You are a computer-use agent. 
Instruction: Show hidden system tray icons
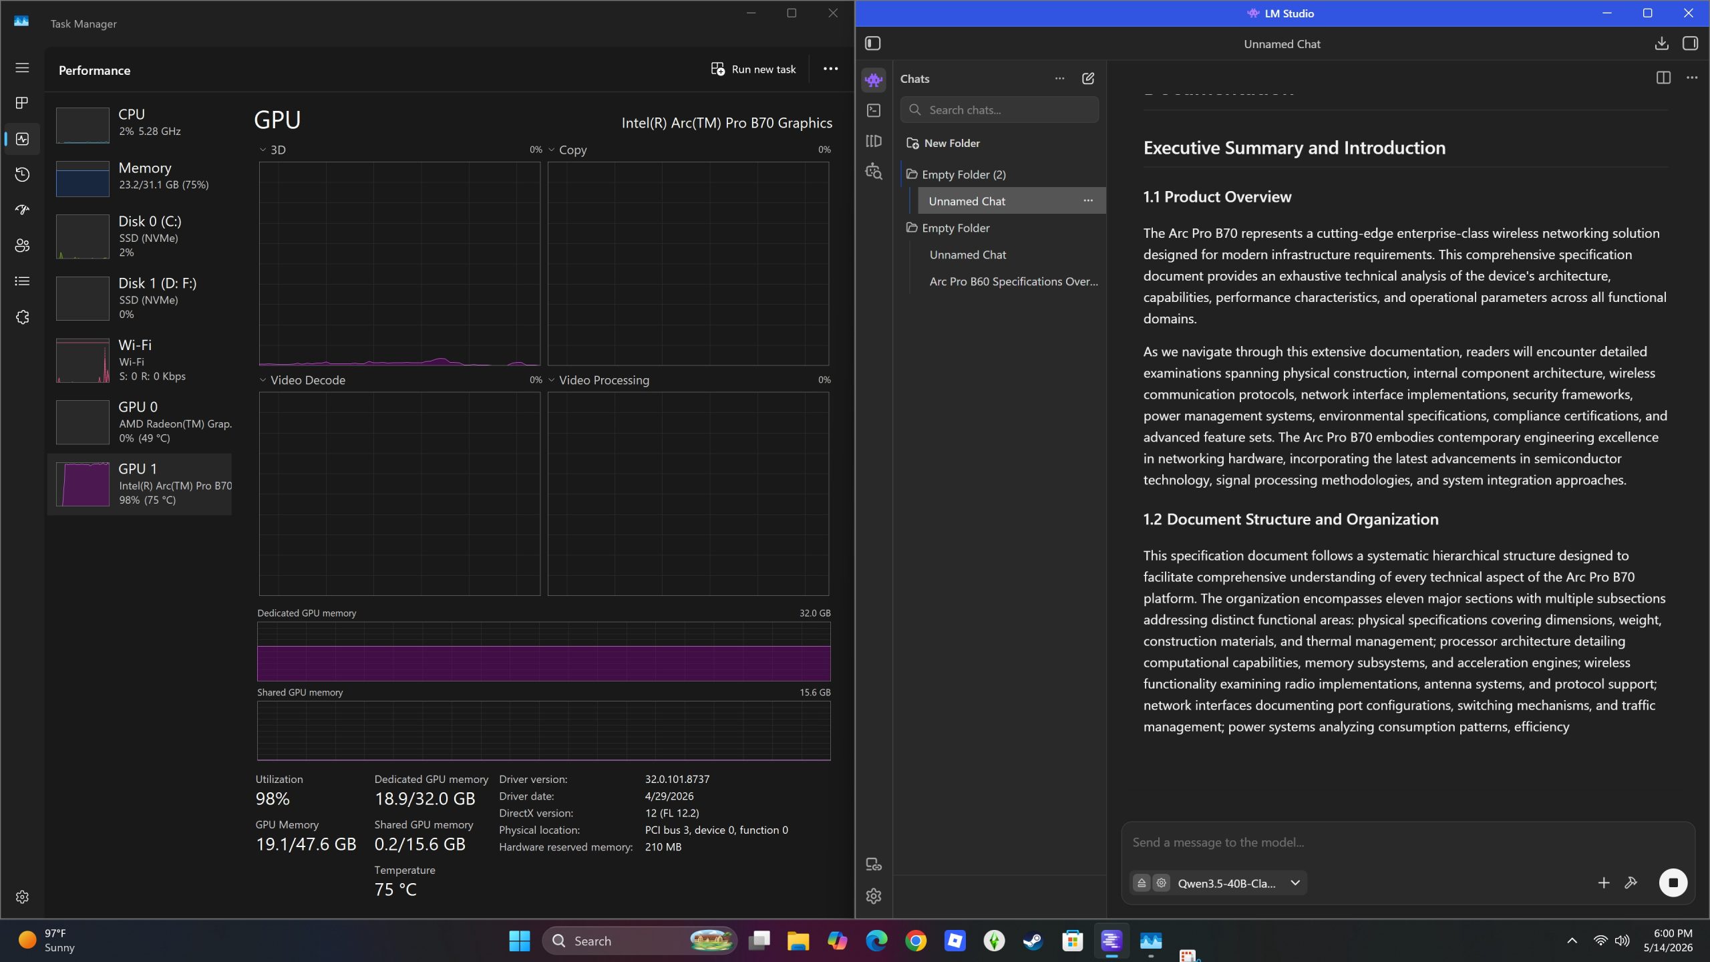pyautogui.click(x=1572, y=941)
